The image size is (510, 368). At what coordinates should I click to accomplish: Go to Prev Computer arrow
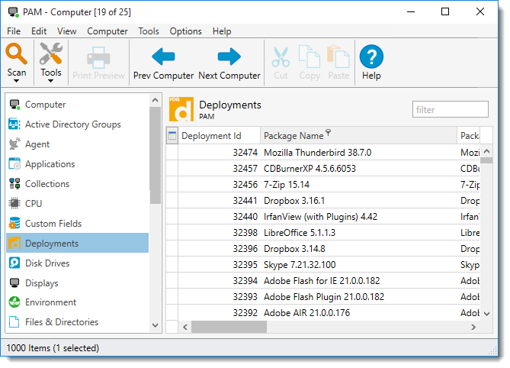click(163, 56)
